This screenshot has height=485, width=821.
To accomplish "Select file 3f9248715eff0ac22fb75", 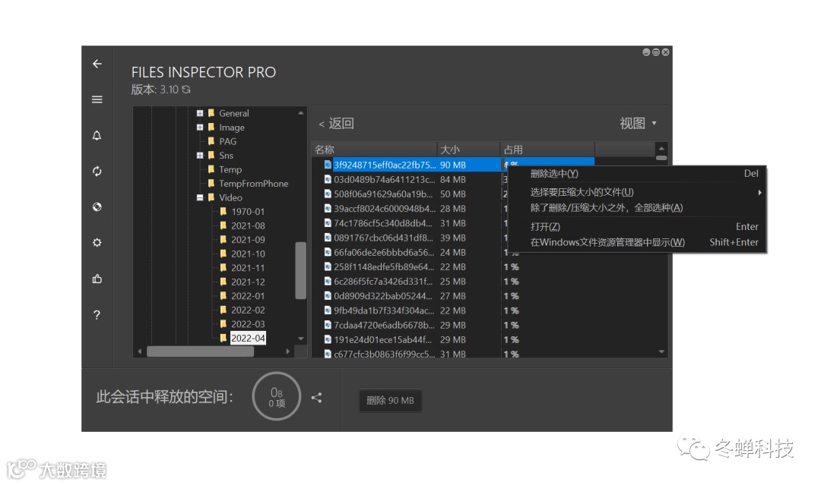I will pyautogui.click(x=385, y=165).
